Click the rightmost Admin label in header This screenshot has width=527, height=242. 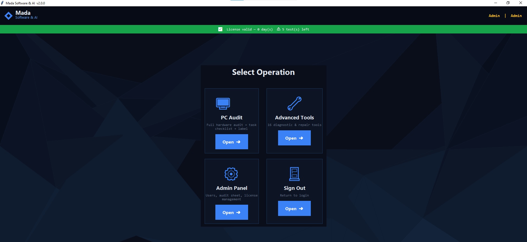point(516,16)
